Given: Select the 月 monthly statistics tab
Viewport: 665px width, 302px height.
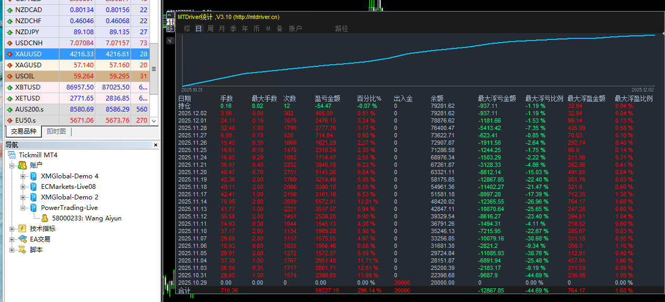Looking at the screenshot, I should pyautogui.click(x=222, y=28).
